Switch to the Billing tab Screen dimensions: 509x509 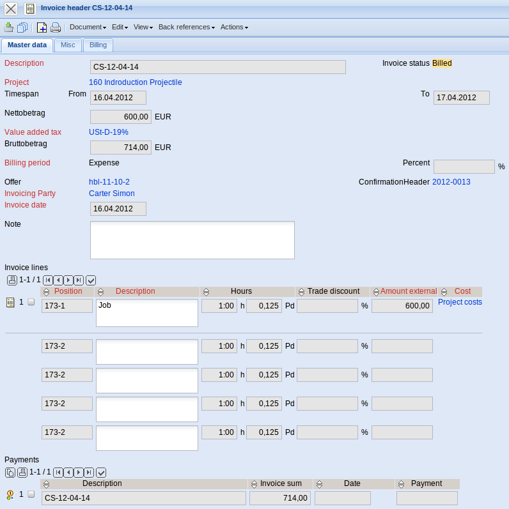(98, 45)
